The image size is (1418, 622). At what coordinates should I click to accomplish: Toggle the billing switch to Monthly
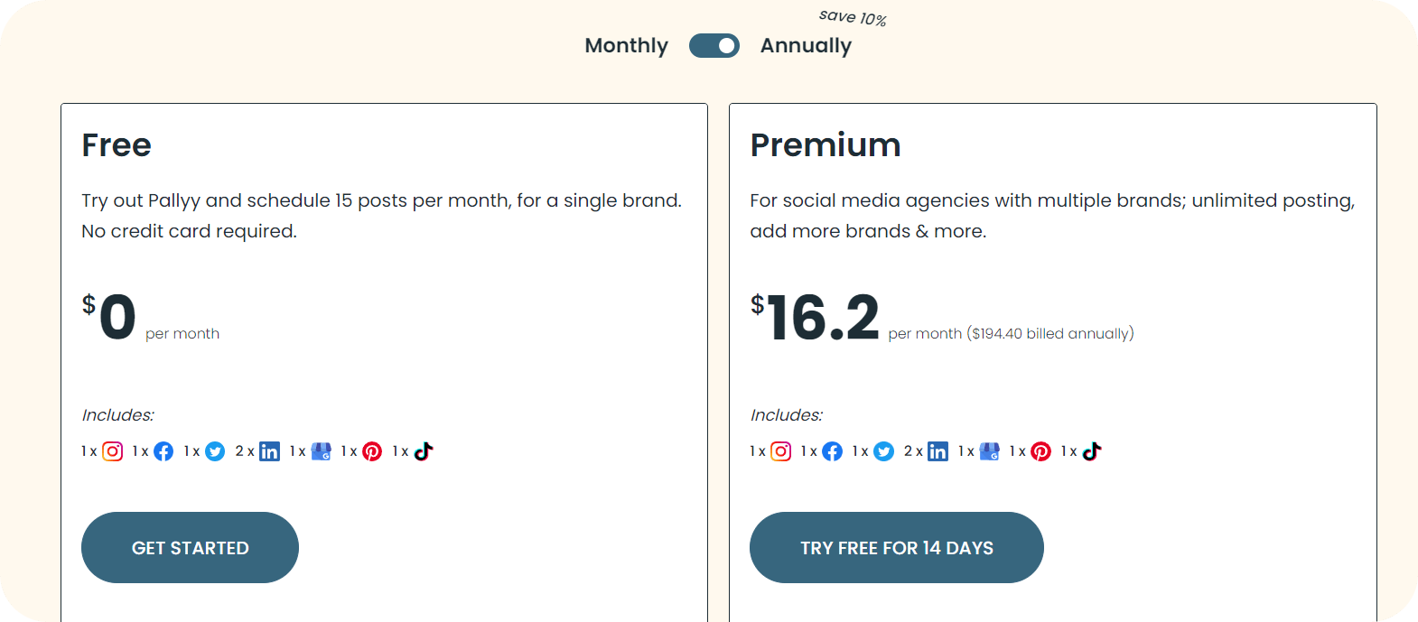[714, 45]
